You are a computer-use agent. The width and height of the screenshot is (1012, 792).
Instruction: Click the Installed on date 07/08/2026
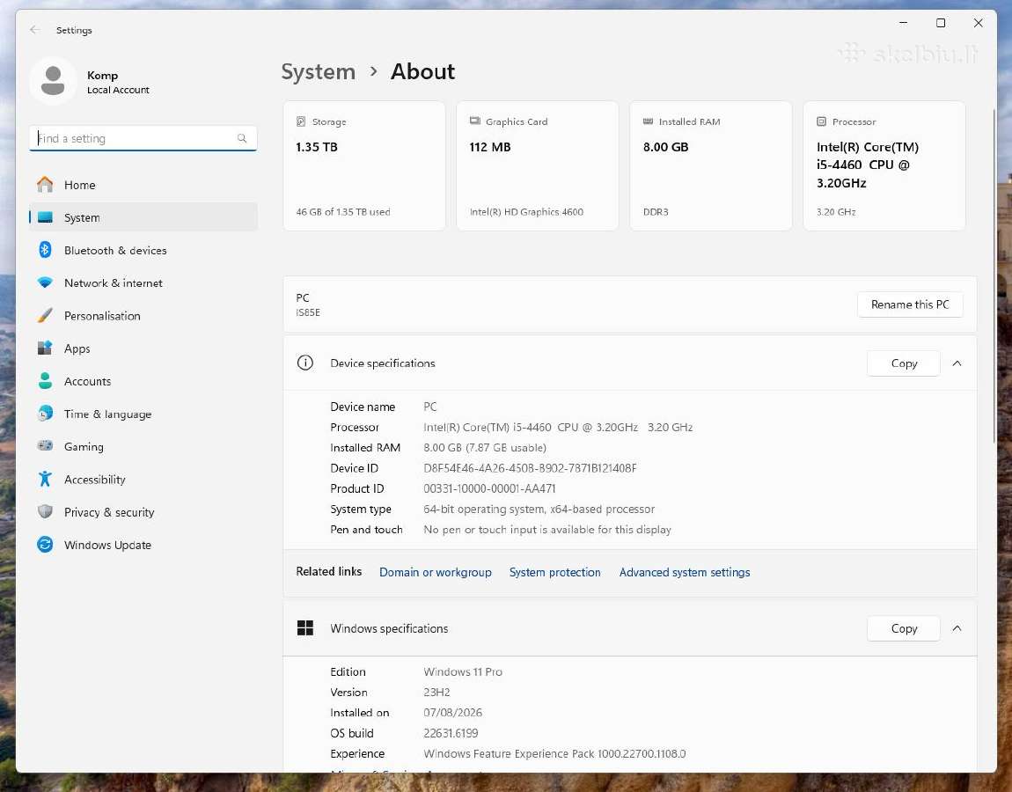pos(452,713)
